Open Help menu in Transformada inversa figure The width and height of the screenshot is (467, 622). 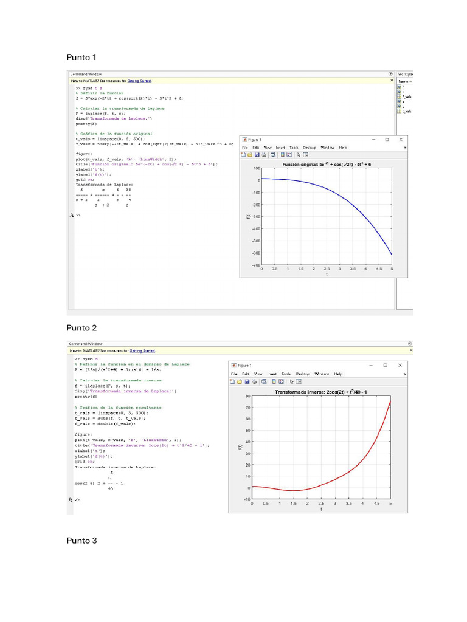pos(338,374)
